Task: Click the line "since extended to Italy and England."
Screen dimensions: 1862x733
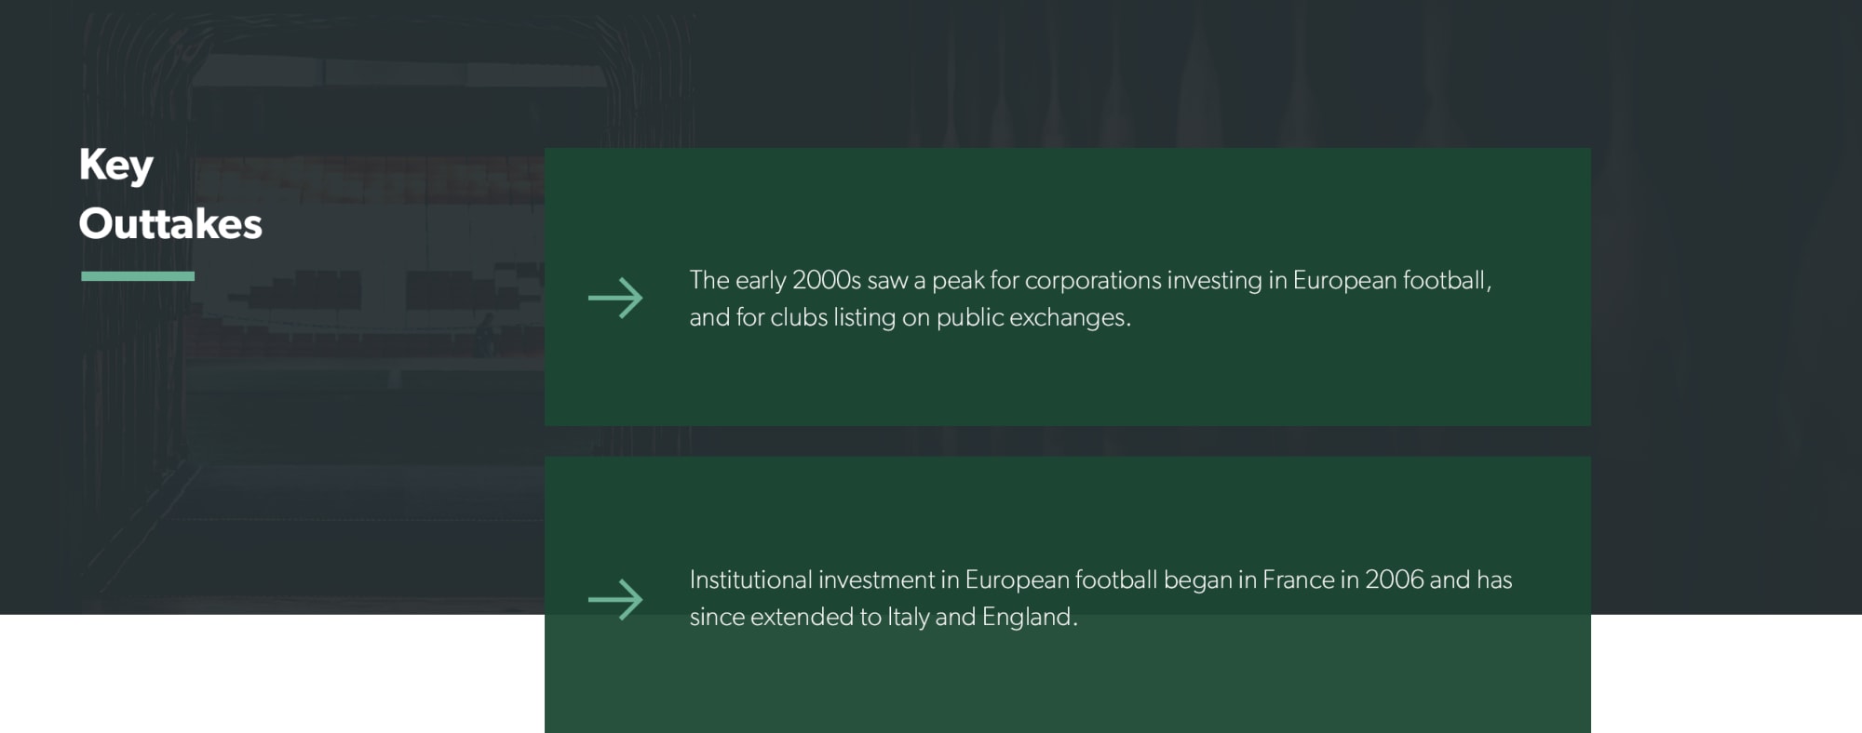Action: tap(883, 617)
